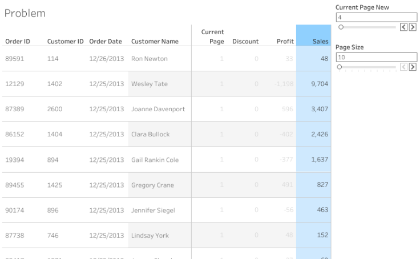Select the Order Date column header
Viewport: 420px width, 259px height.
(106, 42)
